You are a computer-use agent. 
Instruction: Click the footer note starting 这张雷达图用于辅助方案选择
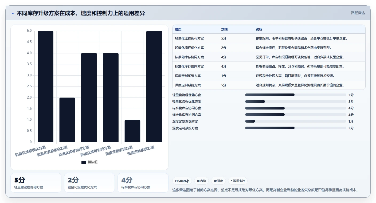[265, 190]
